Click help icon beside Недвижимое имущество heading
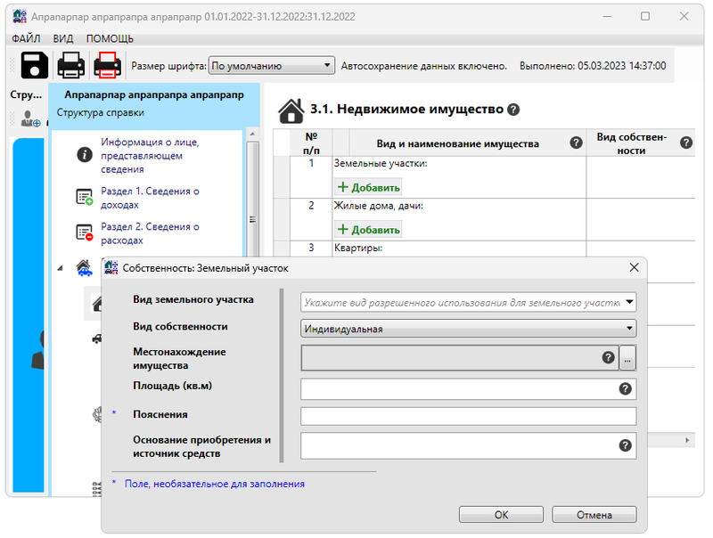Screen dimensions: 713x538 click(512, 110)
